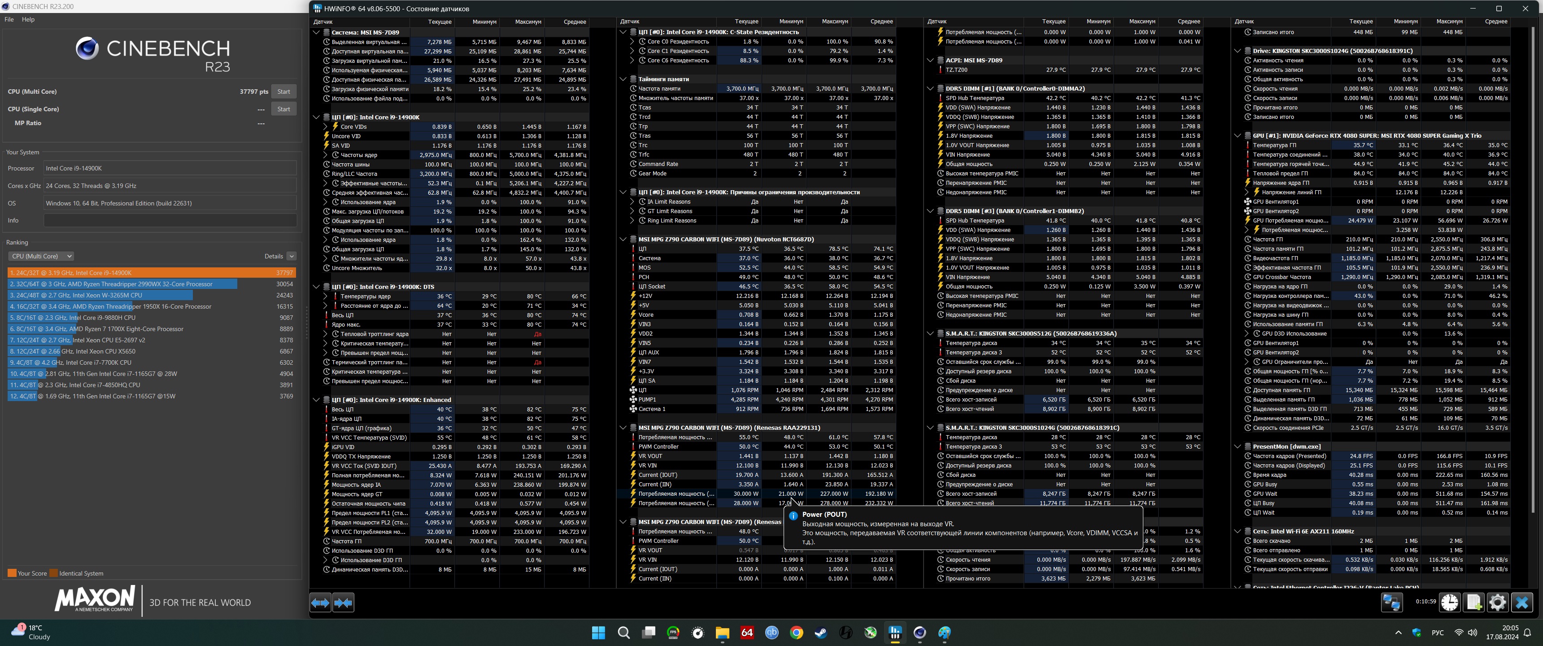1543x646 pixels.
Task: Start the CPU Multi Core test
Action: [x=283, y=92]
